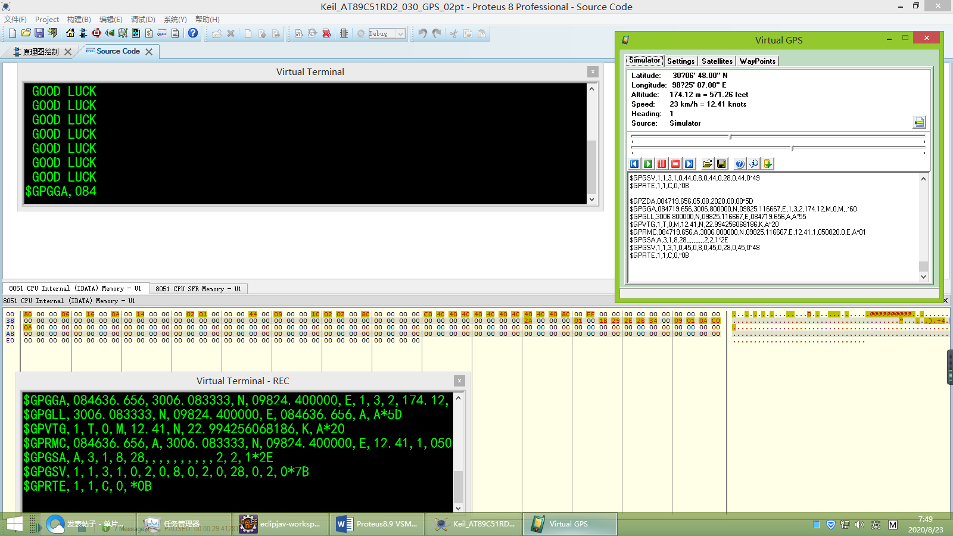The image size is (953, 536).
Task: Open Source Code 0101 toolbar icon
Action: pyautogui.click(x=162, y=33)
